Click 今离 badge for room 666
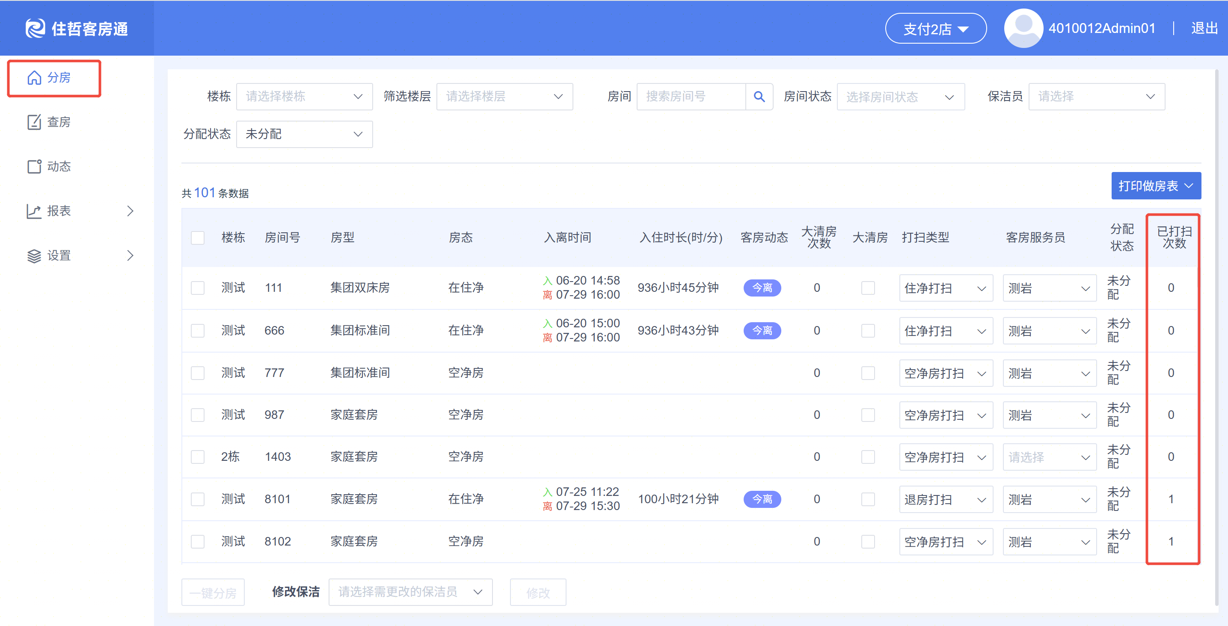The image size is (1228, 626). pos(762,330)
